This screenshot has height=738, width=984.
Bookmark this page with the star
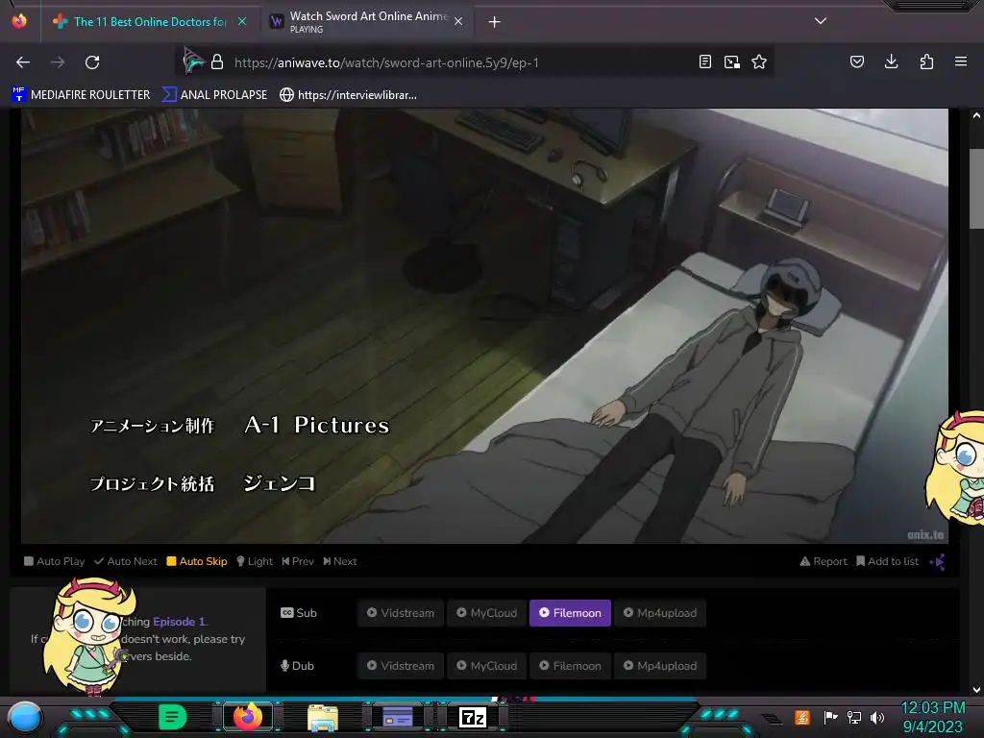[x=759, y=61]
